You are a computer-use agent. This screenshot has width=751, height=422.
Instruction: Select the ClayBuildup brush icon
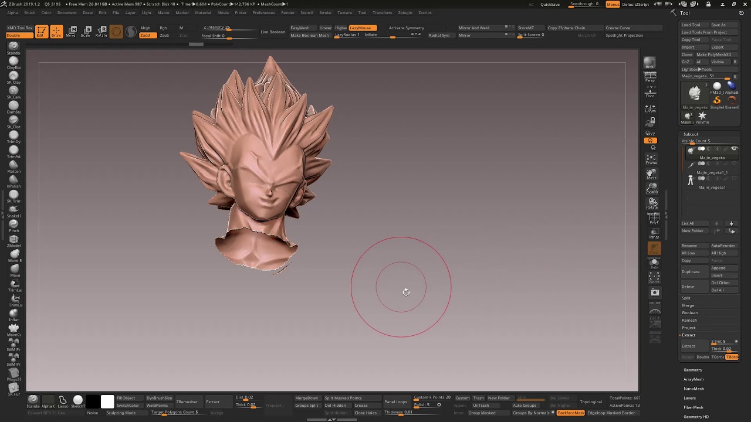tap(13, 63)
